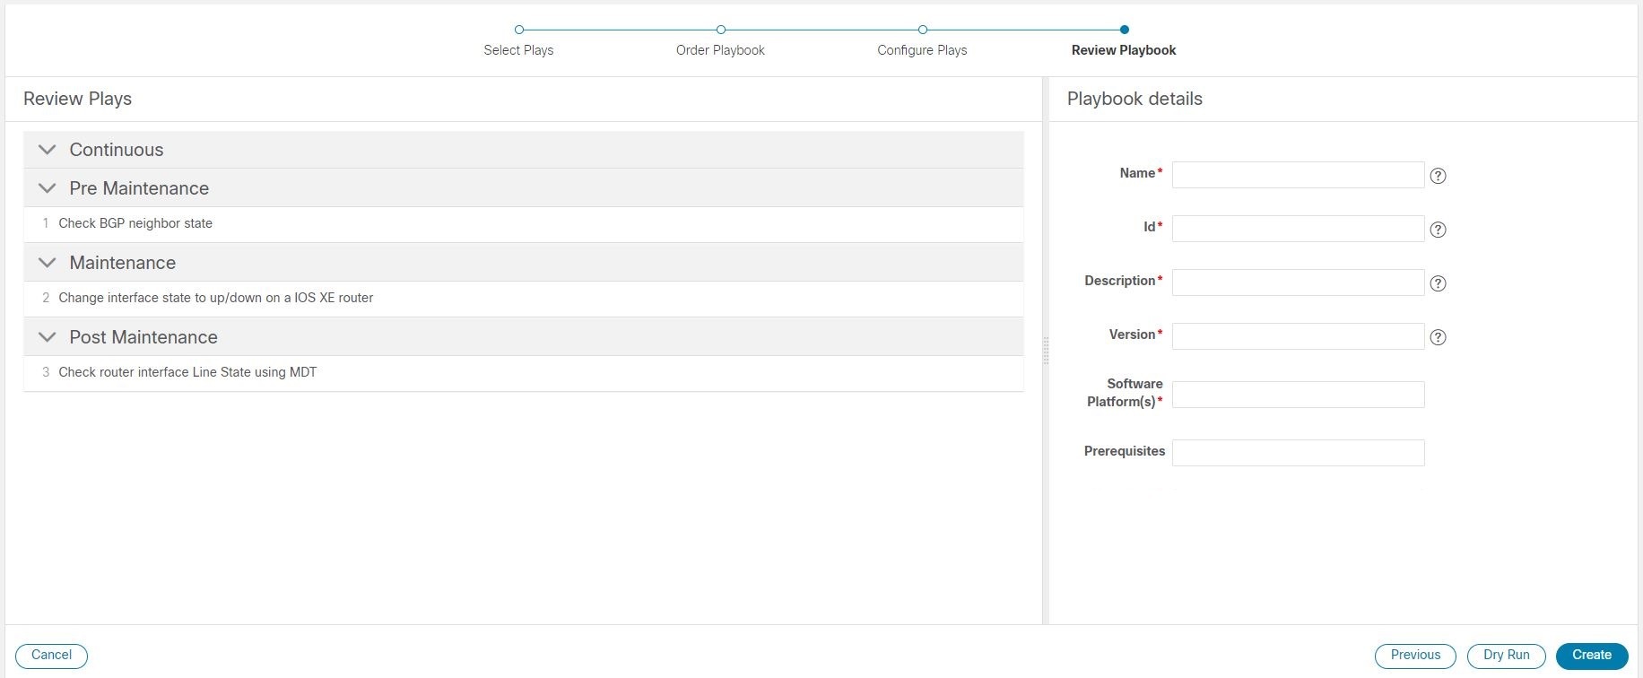Image resolution: width=1643 pixels, height=678 pixels.
Task: Focus the Prerequisites input field
Action: (x=1298, y=453)
